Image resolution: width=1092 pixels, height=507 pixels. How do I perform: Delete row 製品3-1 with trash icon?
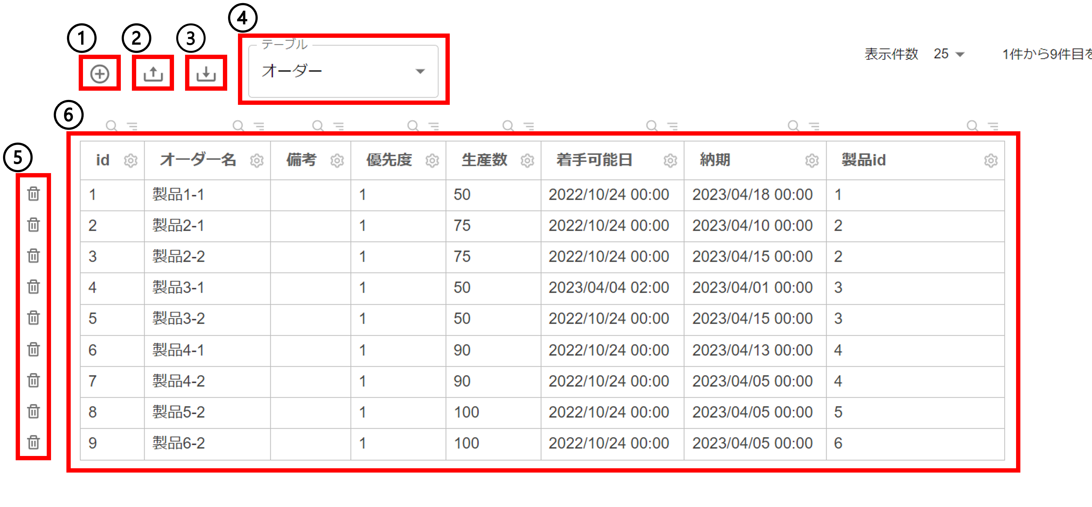coord(34,287)
